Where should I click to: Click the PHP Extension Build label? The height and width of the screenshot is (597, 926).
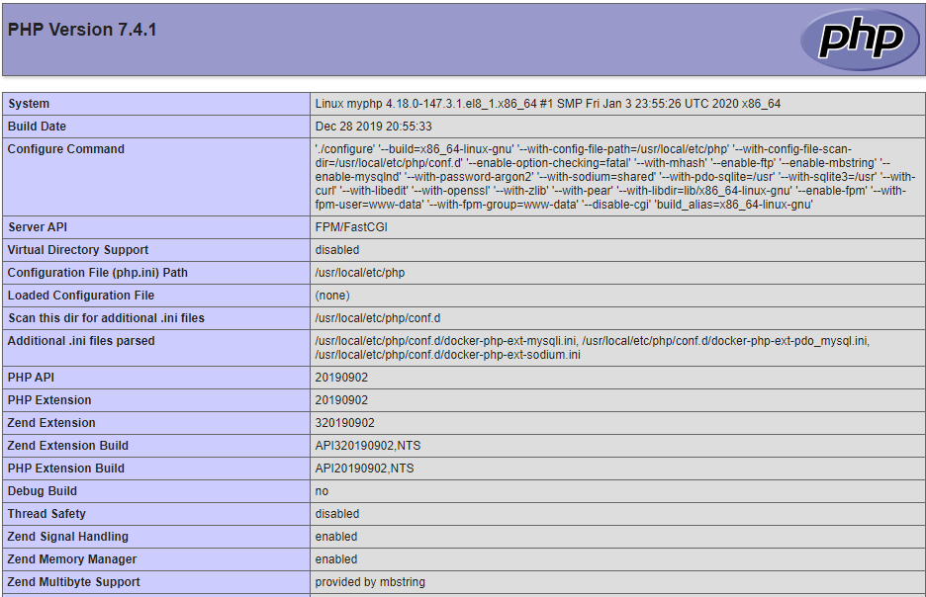click(66, 469)
